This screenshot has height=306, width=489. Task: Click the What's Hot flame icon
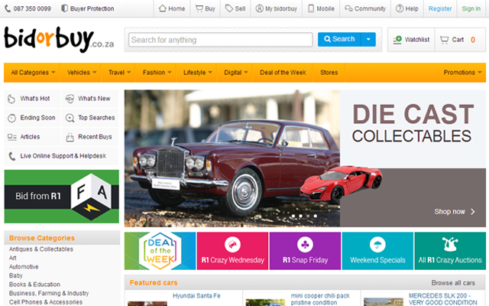click(11, 99)
